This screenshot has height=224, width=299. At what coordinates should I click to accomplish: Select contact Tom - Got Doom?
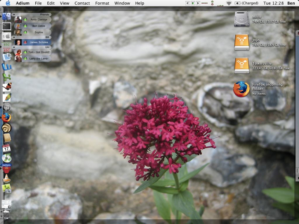click(33, 52)
